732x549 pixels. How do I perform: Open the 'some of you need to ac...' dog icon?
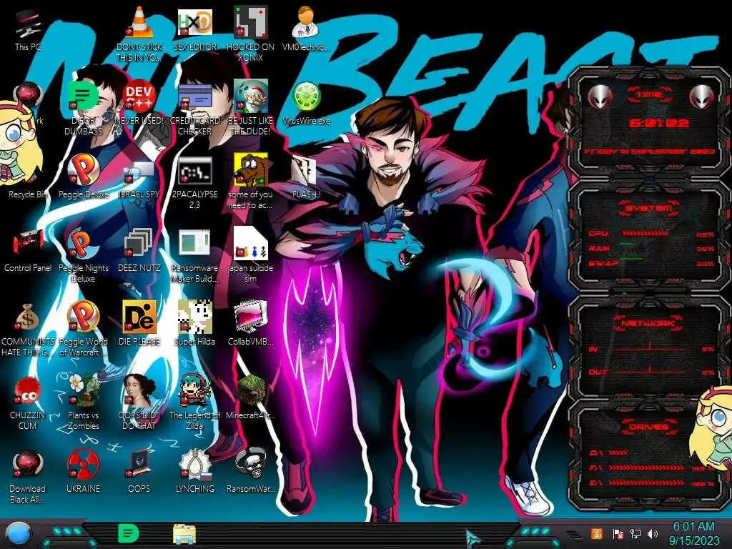[251, 182]
